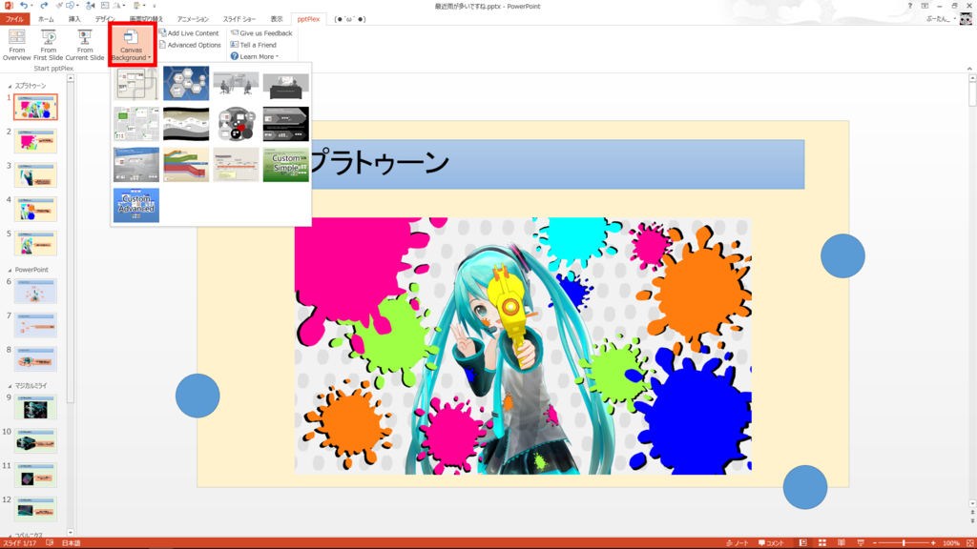Image resolution: width=977 pixels, height=549 pixels.
Task: Collapse the スプラトゥーン section
Action: pos(10,86)
